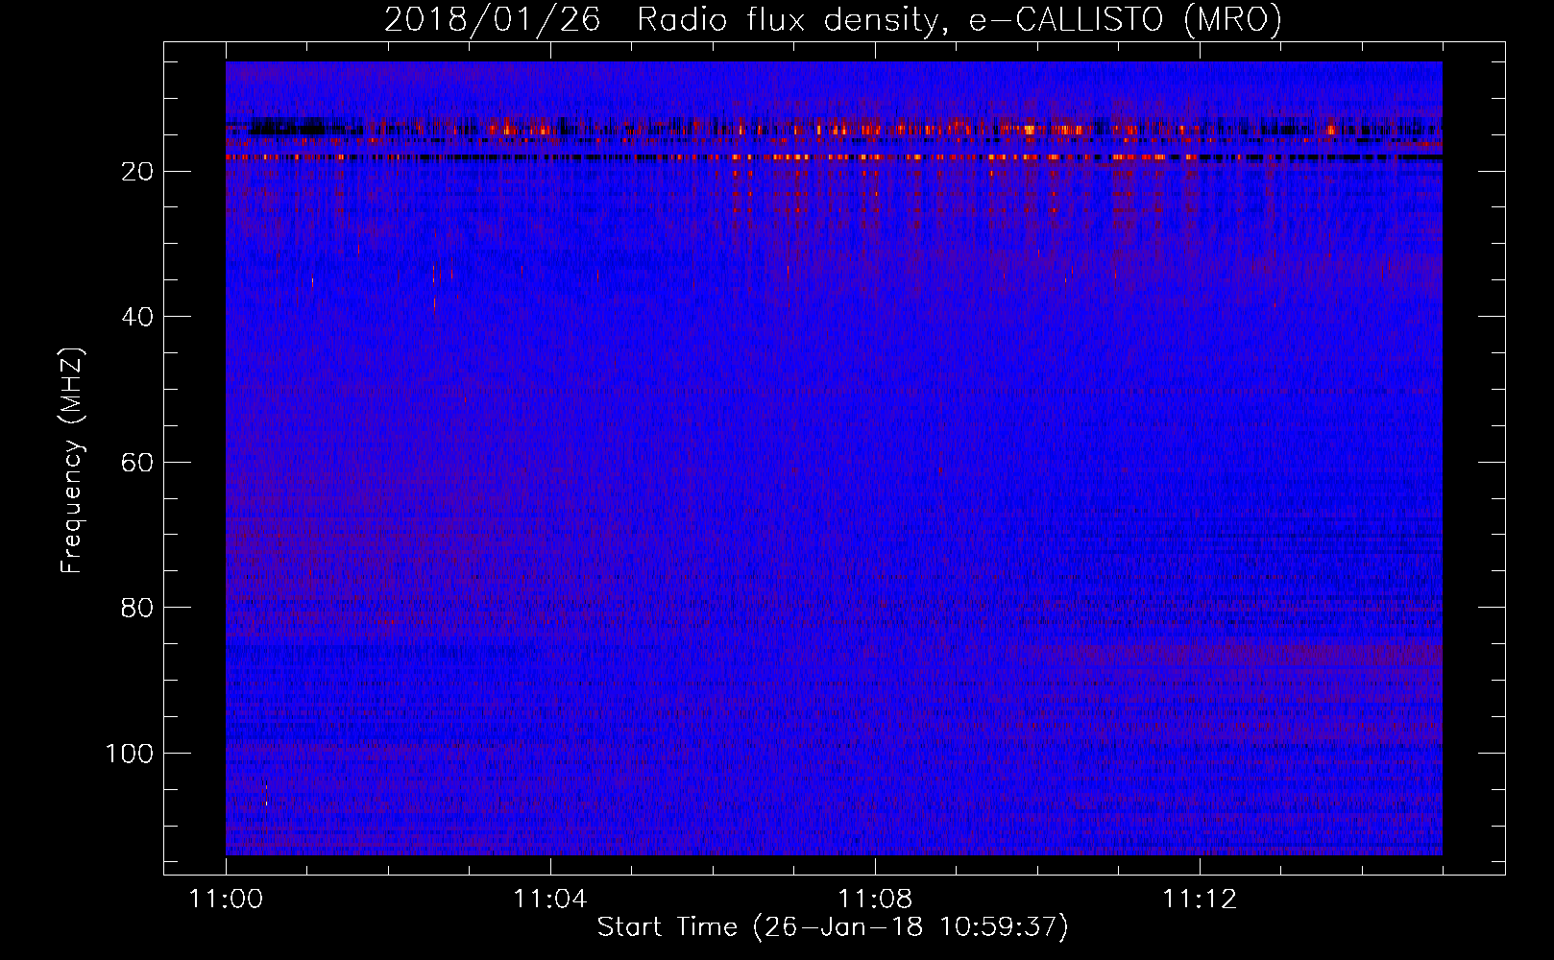Click the "40" frequency tick label

tap(138, 317)
